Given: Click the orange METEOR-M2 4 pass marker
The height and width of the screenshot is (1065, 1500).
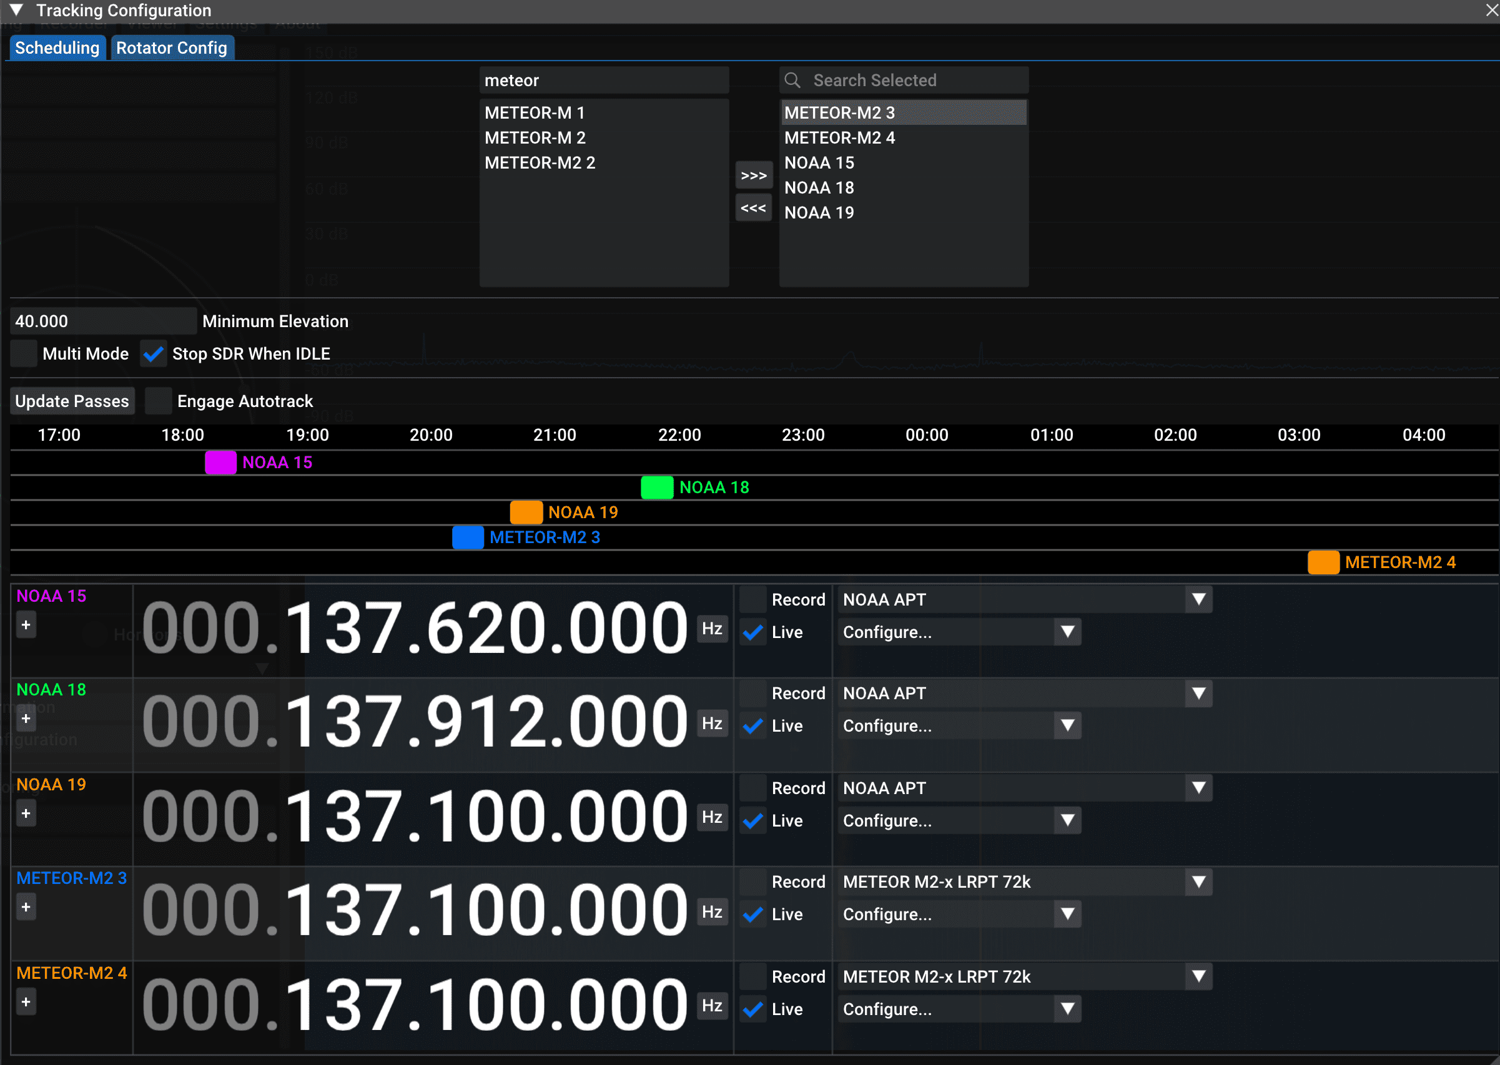Looking at the screenshot, I should point(1323,562).
